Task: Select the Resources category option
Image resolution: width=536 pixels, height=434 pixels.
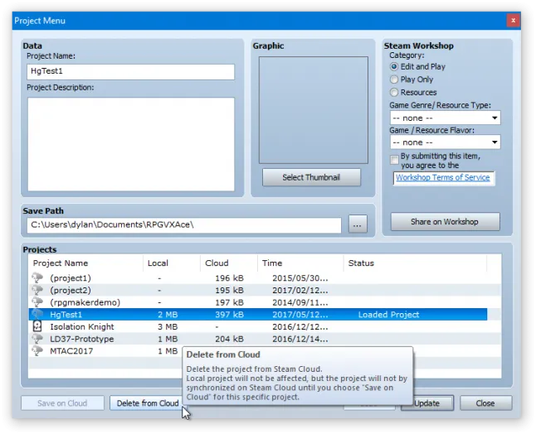Action: (x=394, y=93)
